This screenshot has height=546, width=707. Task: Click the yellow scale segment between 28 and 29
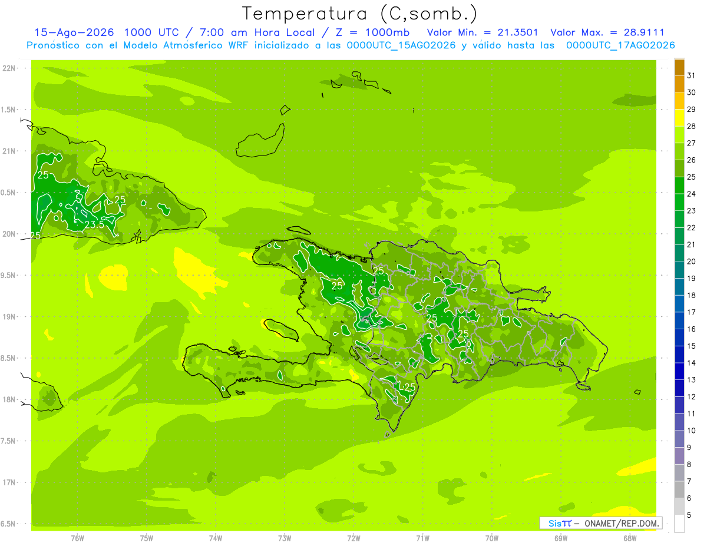679,118
